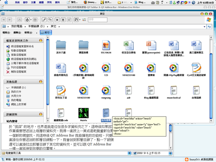Select the Cyril日文雜誌破解 PDF file
This screenshot has width=216, height=162.
pos(196,70)
